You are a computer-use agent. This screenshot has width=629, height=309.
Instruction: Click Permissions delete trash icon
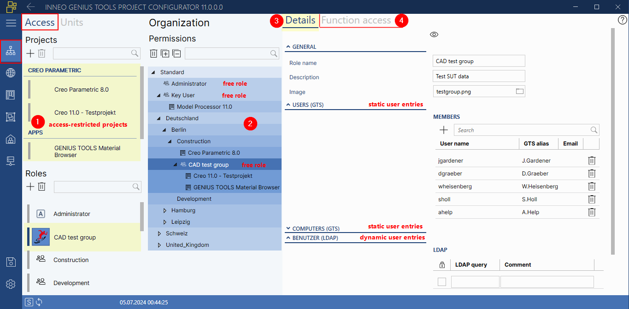click(x=154, y=54)
